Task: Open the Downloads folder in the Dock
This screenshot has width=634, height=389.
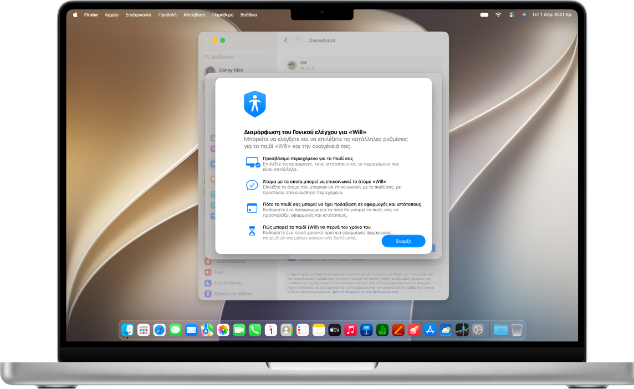Action: 500,330
